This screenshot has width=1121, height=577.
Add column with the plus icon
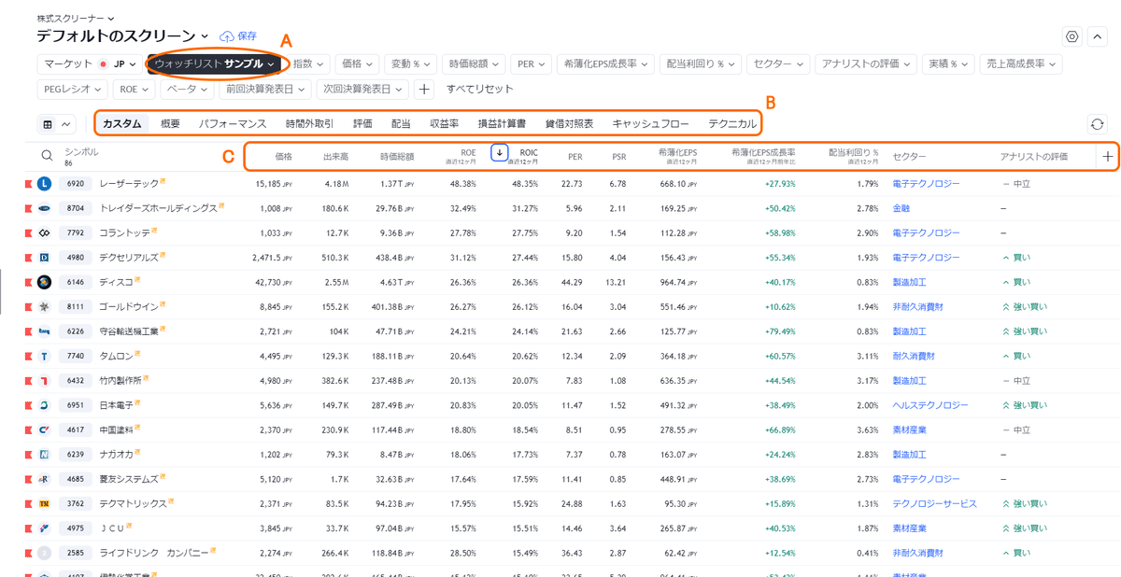[1108, 157]
